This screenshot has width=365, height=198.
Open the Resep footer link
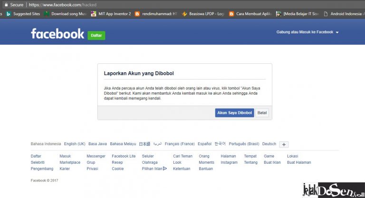point(117,162)
